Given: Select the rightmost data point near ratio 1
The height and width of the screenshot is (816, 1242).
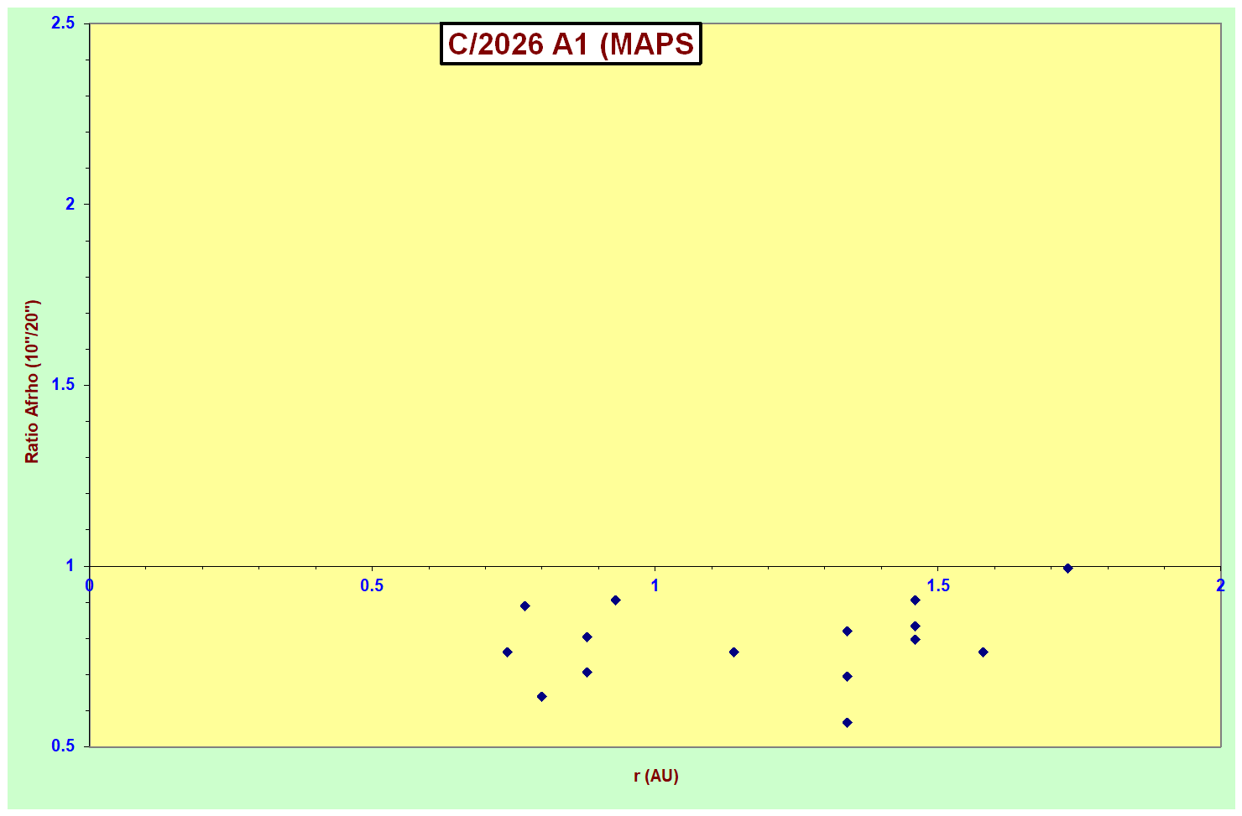Looking at the screenshot, I should coord(1067,568).
